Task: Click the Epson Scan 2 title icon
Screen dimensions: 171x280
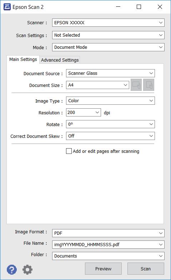Action: coord(7,7)
